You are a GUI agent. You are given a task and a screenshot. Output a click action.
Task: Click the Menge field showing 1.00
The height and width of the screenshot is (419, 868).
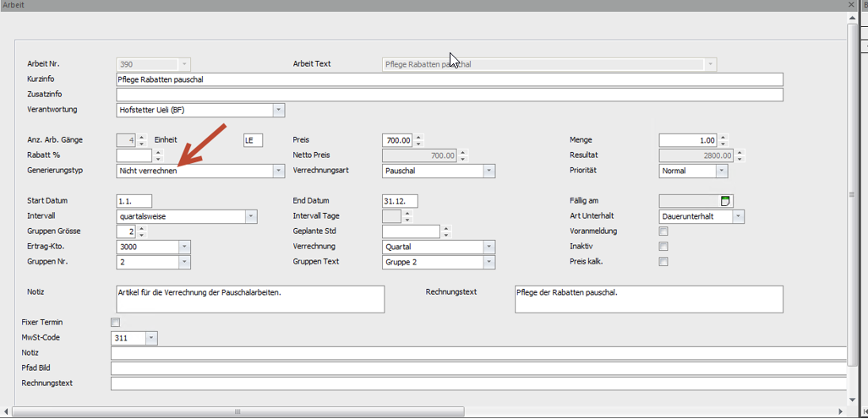click(687, 140)
